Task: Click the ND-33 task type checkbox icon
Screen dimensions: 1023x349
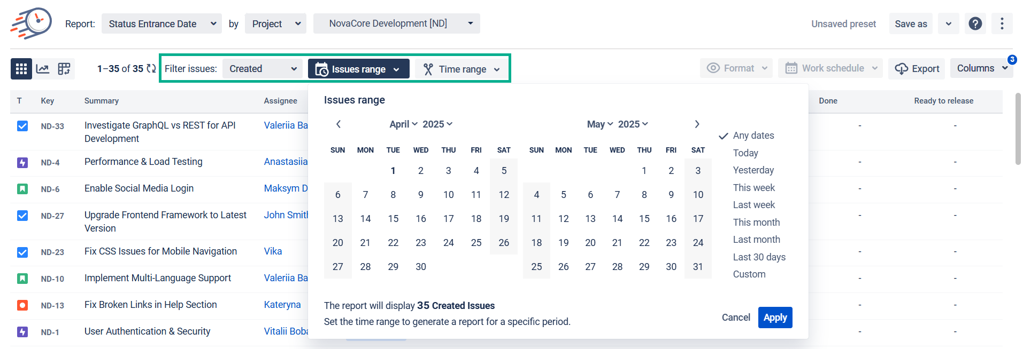Action: point(22,126)
